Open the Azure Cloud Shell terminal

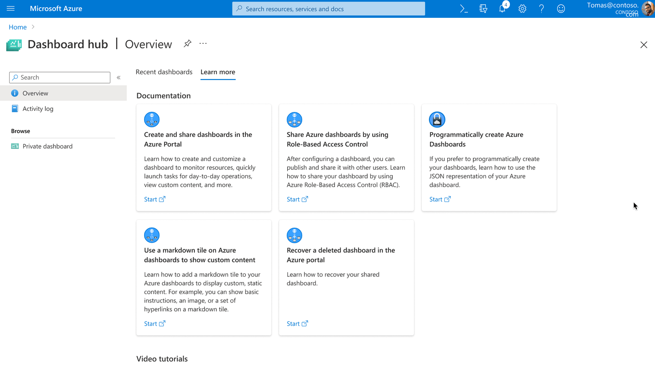click(463, 8)
